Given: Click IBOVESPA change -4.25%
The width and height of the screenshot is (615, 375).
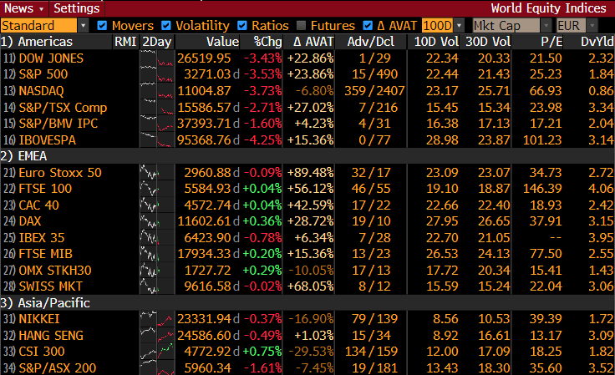Looking at the screenshot, I should point(262,139).
